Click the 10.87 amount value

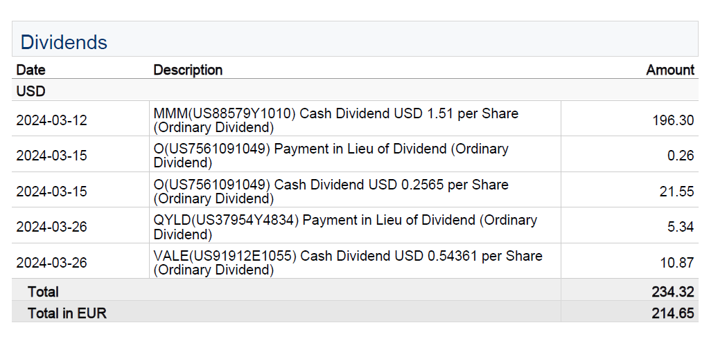(676, 263)
